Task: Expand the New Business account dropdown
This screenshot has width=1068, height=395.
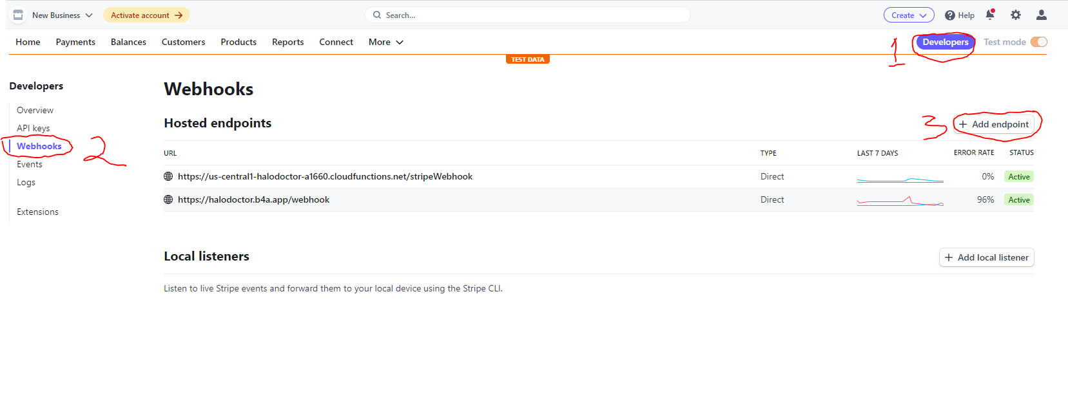Action: click(88, 15)
